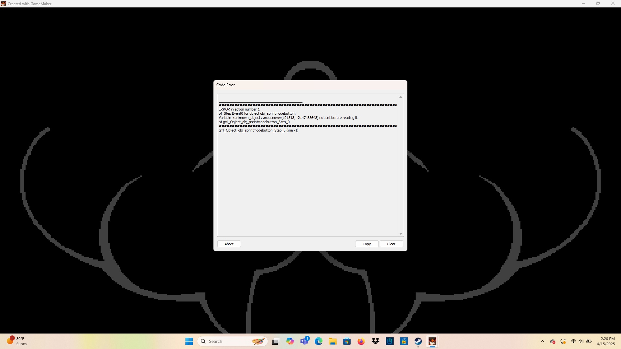Open the volume control in system tray

581,341
